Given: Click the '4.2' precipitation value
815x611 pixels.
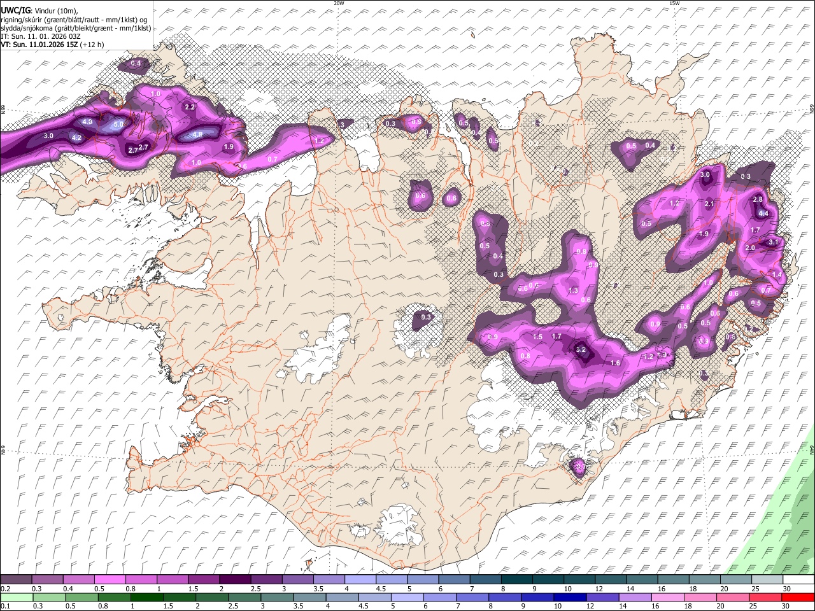Looking at the screenshot, I should click(77, 137).
